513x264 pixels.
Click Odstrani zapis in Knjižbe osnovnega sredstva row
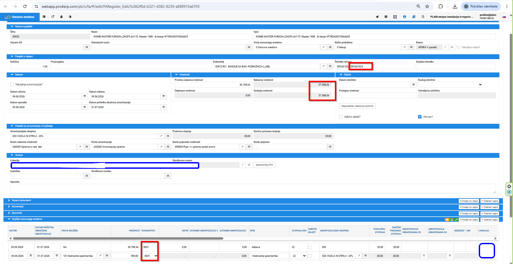tap(490, 220)
